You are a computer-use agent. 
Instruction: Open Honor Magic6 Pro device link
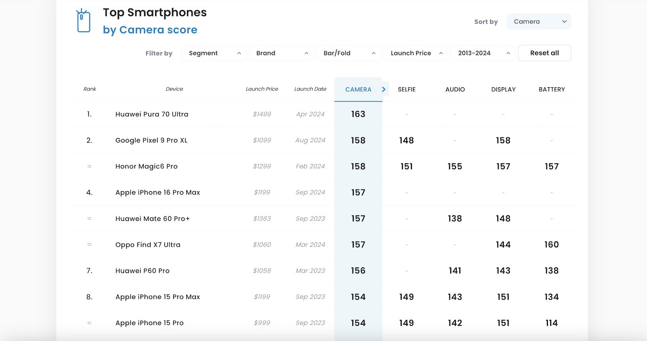point(147,166)
